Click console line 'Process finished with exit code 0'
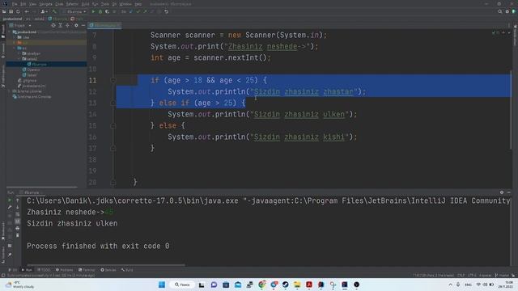Screen dimensions: 518x291 tap(98, 246)
